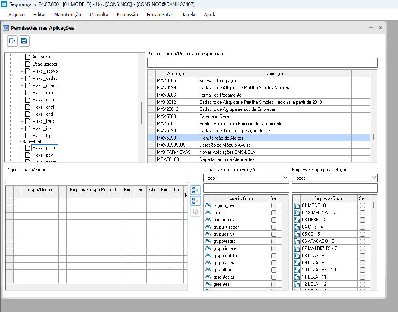The image size is (398, 312).
Task: Click the save diskette icon
Action: [24, 41]
